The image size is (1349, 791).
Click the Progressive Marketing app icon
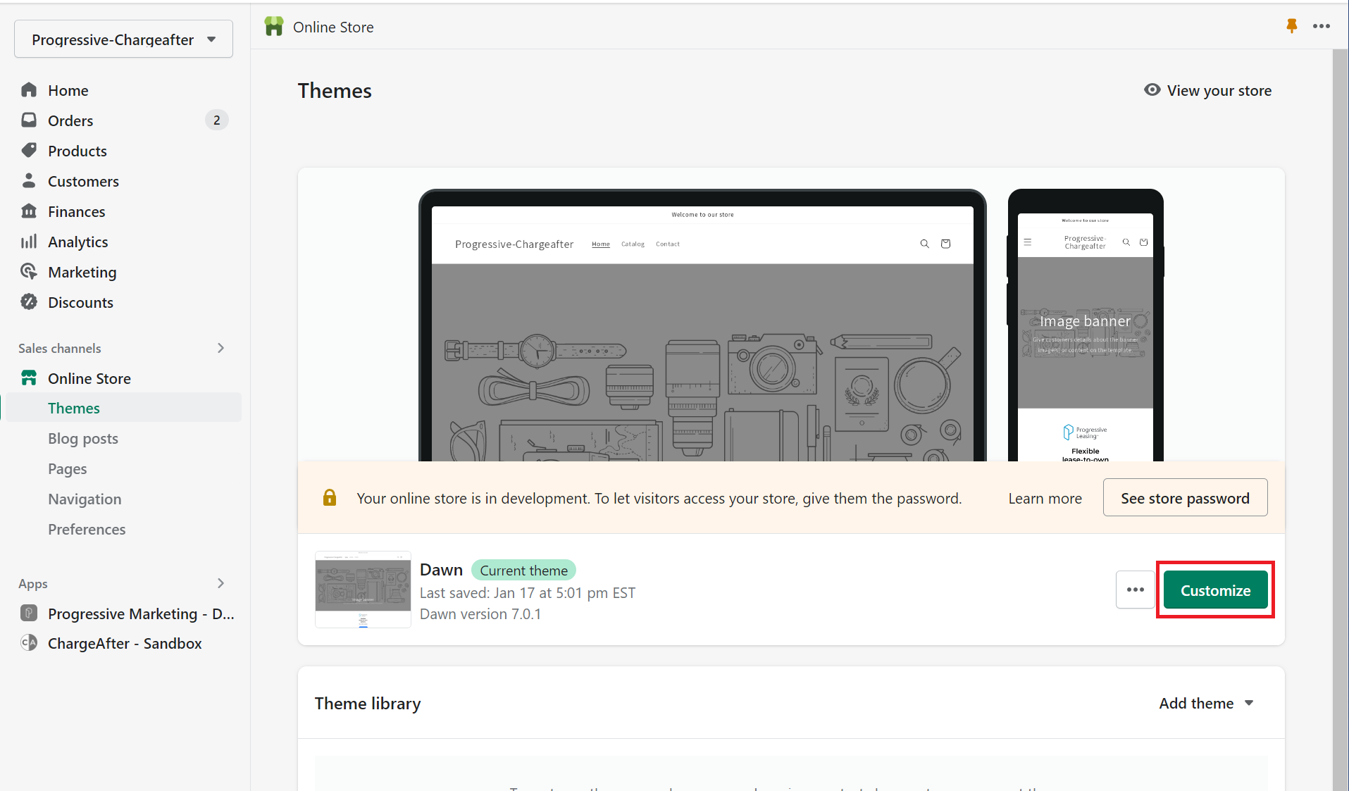pyautogui.click(x=29, y=614)
